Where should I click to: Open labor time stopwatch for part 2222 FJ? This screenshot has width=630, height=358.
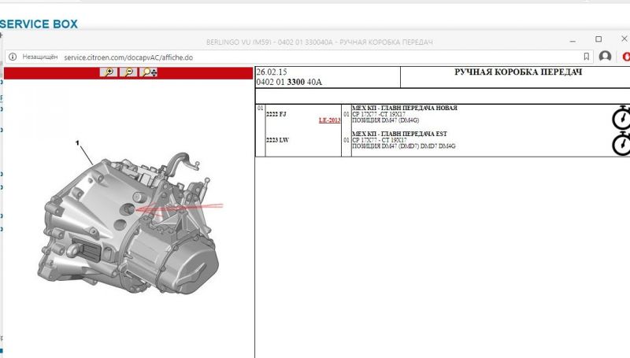click(621, 116)
